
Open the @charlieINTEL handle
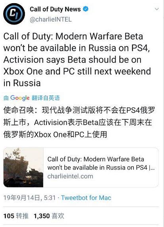coord(50,19)
